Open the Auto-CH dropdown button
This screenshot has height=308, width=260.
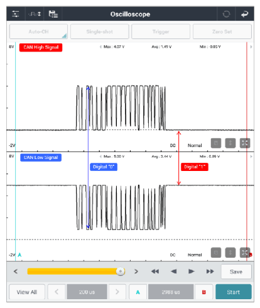pos(38,31)
